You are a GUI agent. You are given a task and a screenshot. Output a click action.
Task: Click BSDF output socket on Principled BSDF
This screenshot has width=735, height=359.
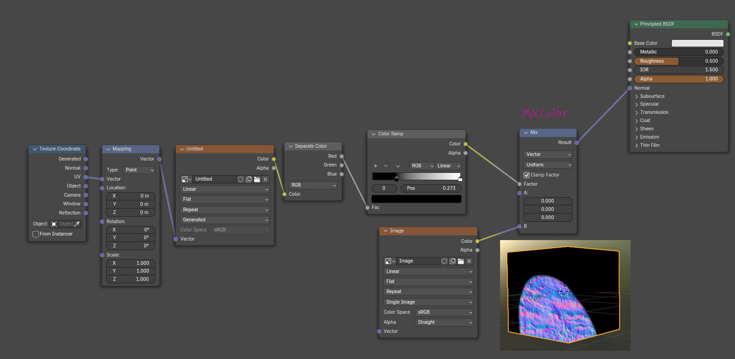[x=728, y=34]
